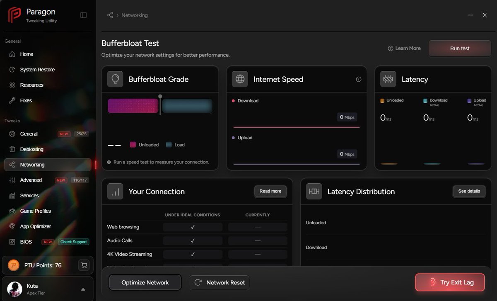Click the Audio Calls row label
Screen dimensions: 497x301
pyautogui.click(x=120, y=240)
